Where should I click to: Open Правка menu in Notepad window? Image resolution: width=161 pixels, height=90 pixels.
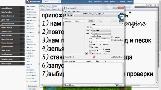[48, 9]
